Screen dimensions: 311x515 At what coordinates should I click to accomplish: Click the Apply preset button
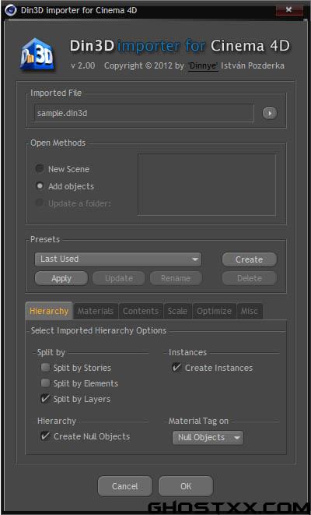tap(61, 278)
